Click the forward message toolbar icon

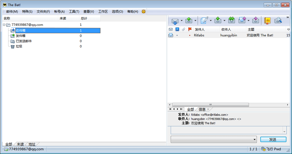(x=242, y=21)
